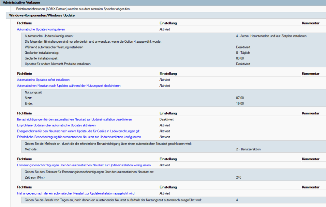Viewport: 326px width, 207px height.
Task: Click the 'Richtliniendefinitionen (ADMX-Dateien)' info text
Action: 73,9
